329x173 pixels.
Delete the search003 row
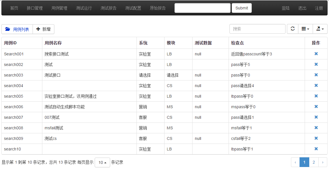coord(316,75)
